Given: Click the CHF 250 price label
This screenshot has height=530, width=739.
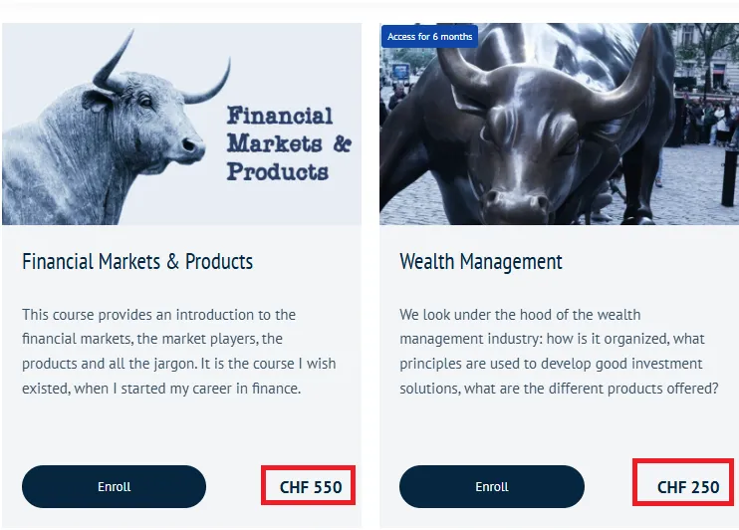Looking at the screenshot, I should 688,486.
